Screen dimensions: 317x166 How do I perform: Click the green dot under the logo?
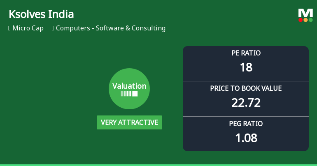[x=311, y=20]
